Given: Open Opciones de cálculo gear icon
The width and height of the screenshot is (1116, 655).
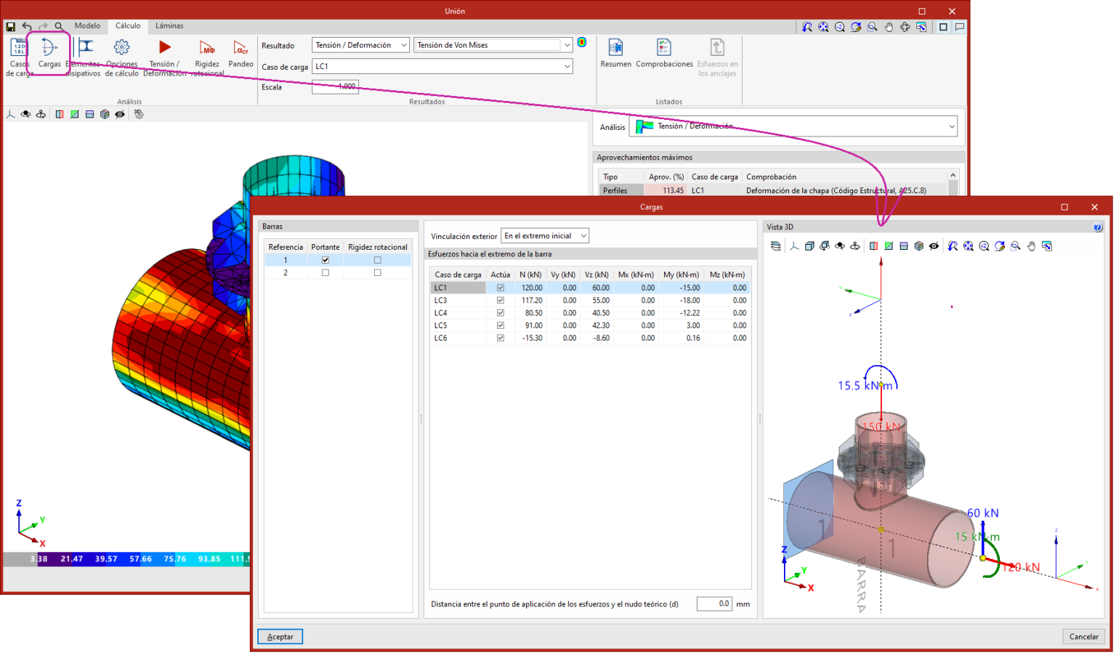Looking at the screenshot, I should (x=121, y=57).
